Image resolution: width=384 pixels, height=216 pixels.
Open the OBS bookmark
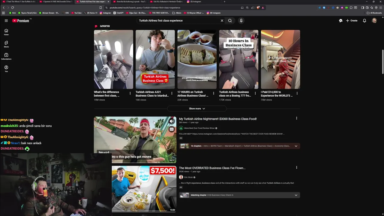pos(65,13)
